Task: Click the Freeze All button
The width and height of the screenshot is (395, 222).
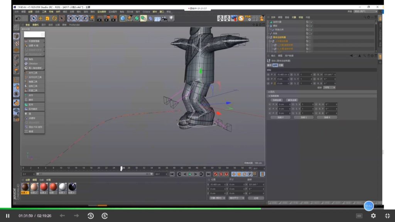Action: [277, 100]
